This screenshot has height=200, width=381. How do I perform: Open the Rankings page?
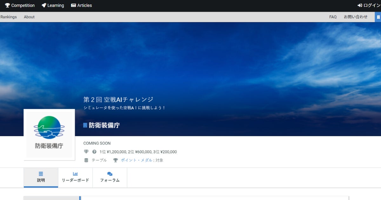(9, 17)
